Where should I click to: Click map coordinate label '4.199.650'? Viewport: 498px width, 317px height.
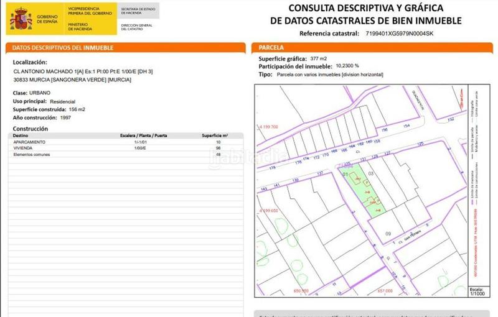pos(269,211)
